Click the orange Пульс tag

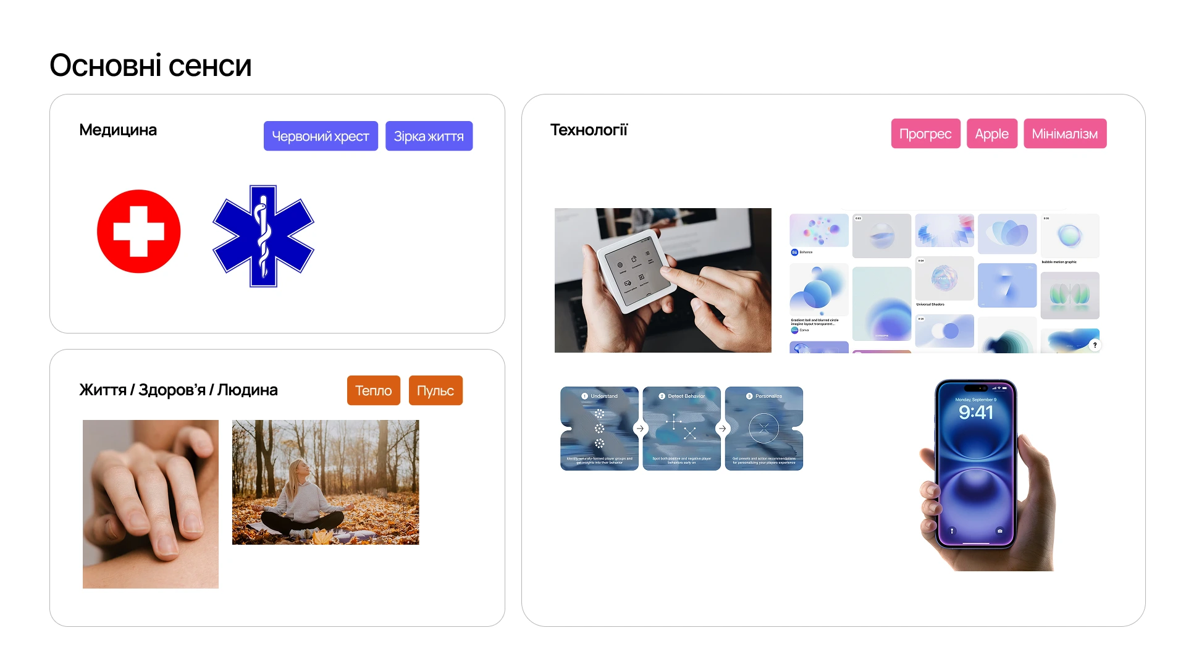coord(435,390)
